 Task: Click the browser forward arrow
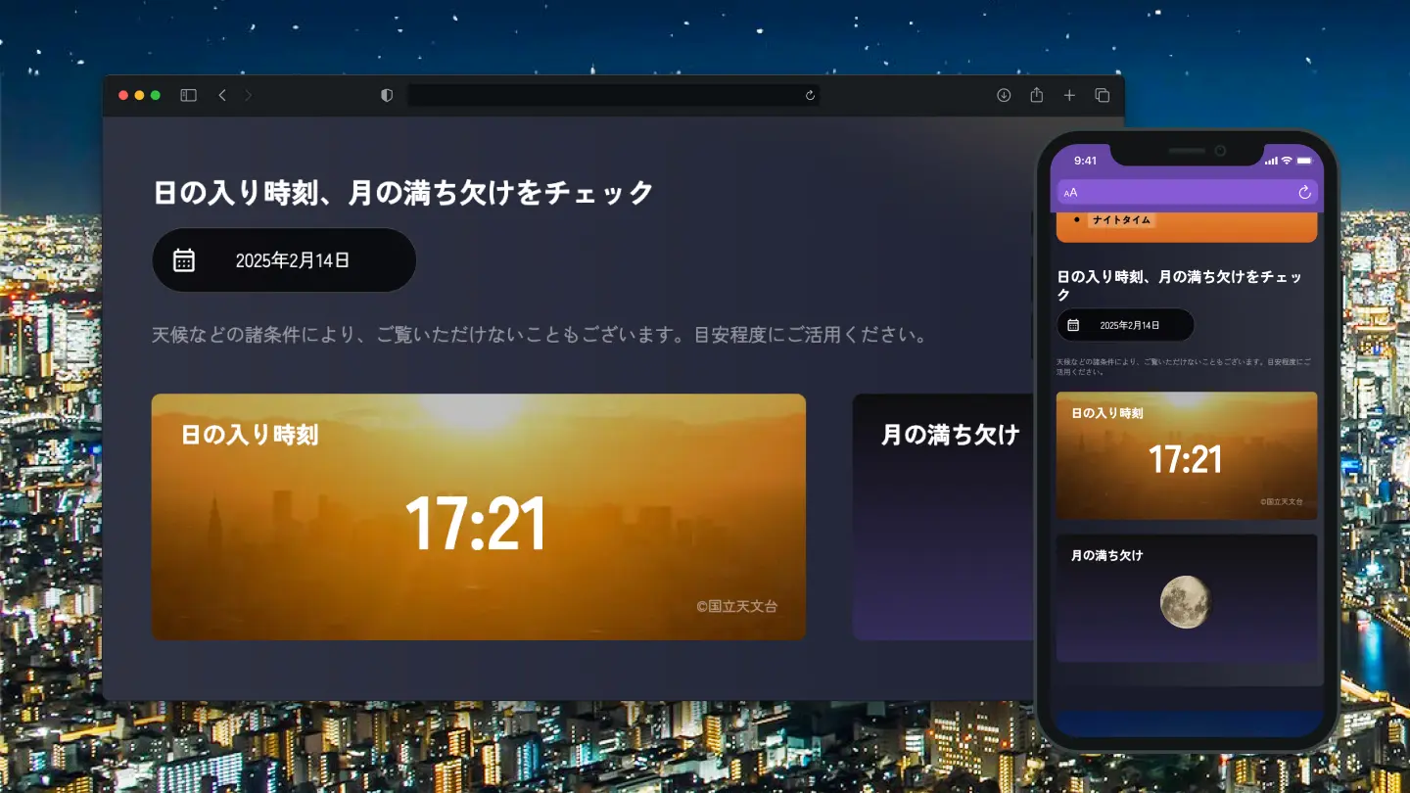point(248,95)
